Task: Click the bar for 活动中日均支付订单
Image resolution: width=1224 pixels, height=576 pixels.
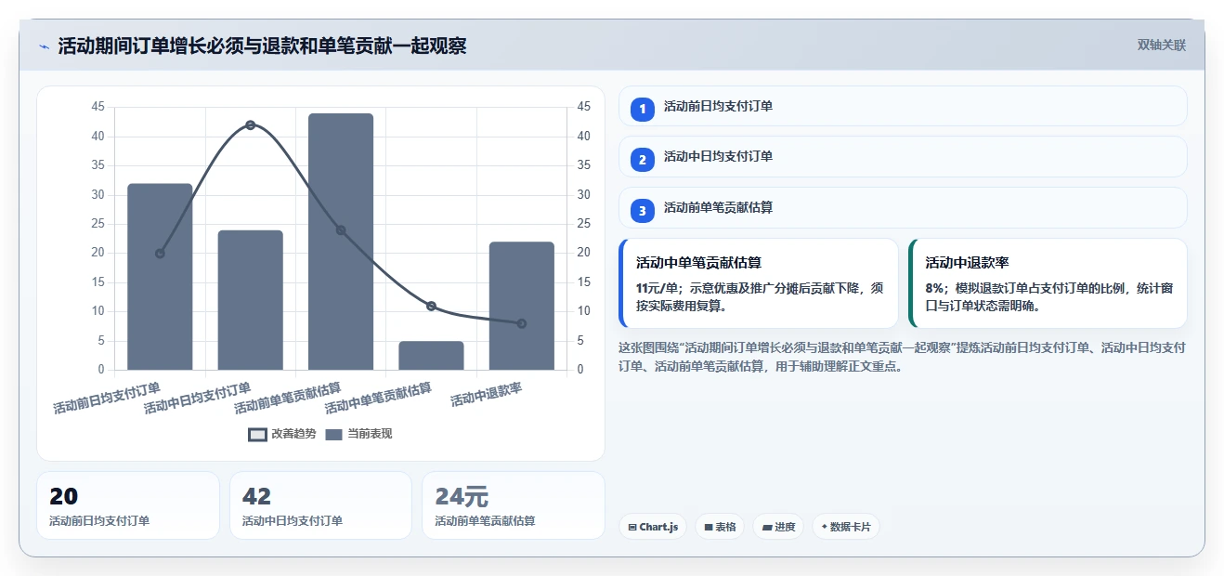Action: [251, 300]
